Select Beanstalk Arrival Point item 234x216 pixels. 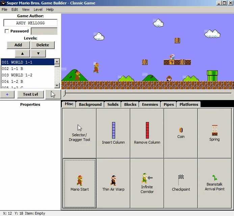tap(214, 183)
